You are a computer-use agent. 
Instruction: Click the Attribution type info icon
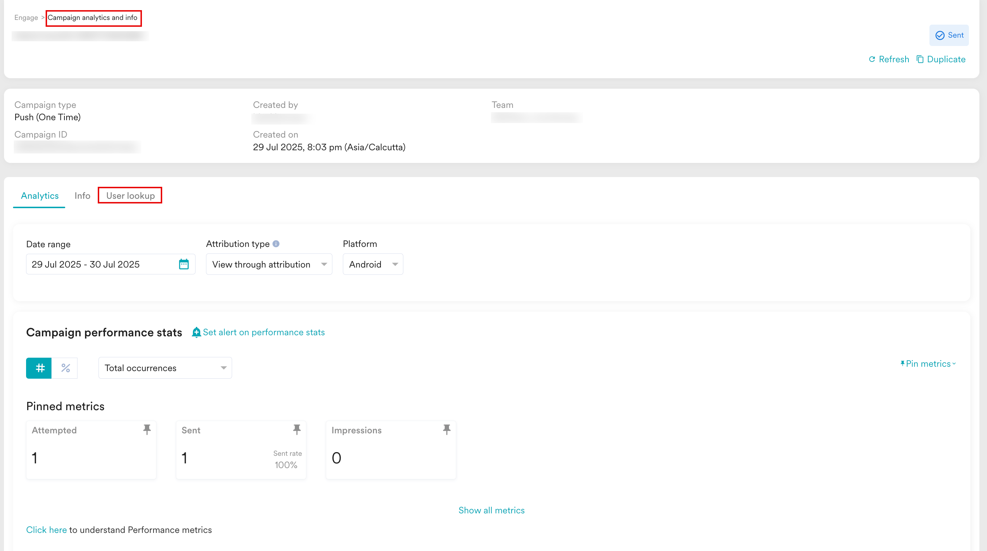click(x=276, y=244)
